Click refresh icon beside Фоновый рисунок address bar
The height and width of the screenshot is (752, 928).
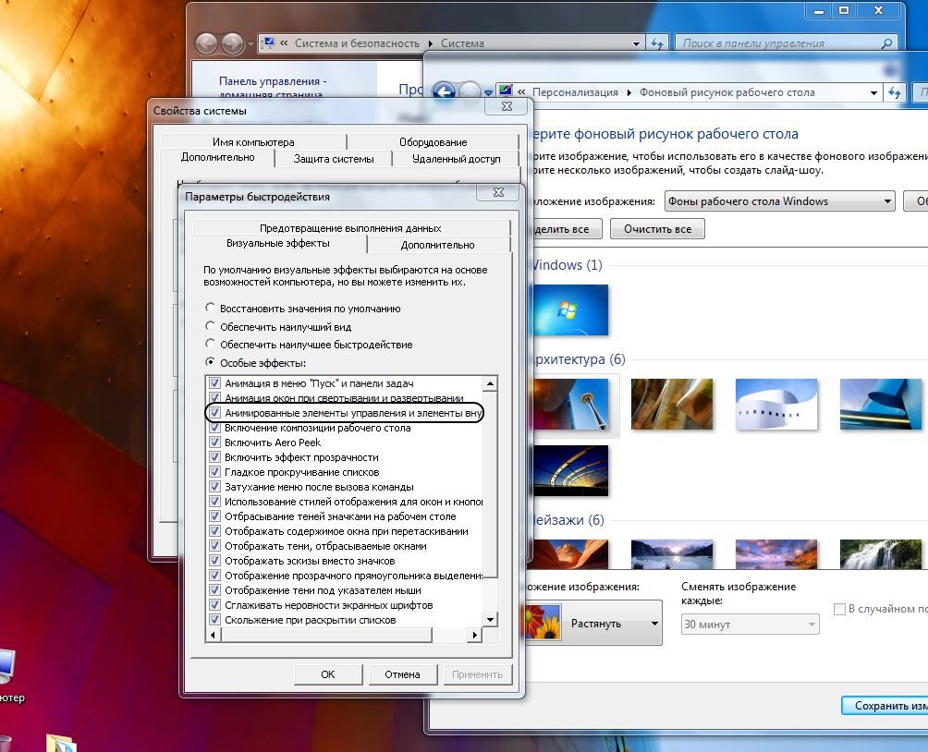(x=895, y=92)
